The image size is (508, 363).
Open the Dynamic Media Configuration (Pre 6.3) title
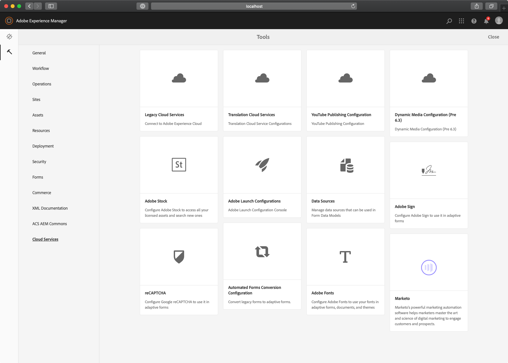coord(425,117)
